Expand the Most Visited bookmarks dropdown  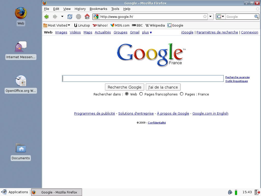tap(57, 25)
